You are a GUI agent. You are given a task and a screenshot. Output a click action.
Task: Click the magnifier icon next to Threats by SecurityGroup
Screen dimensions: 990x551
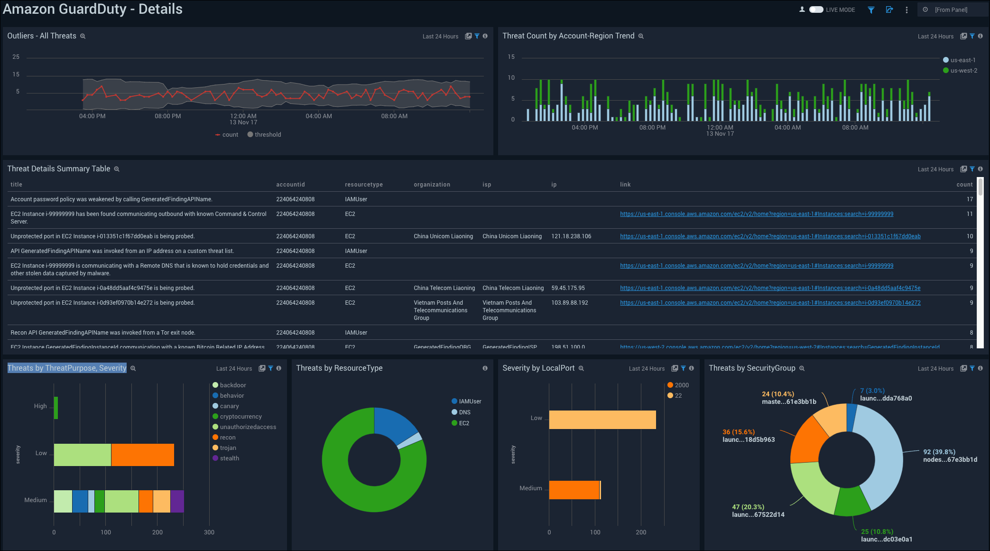click(x=802, y=368)
